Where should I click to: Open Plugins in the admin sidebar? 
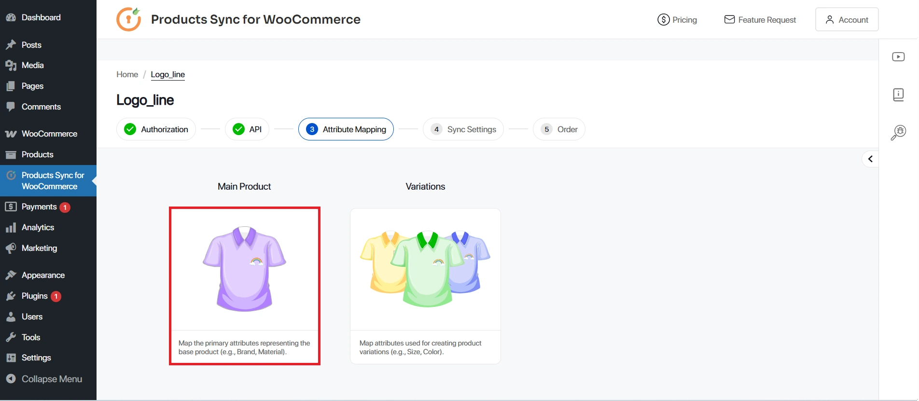[34, 296]
